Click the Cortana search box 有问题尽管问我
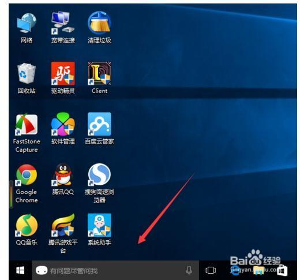Image resolution: width=300 pixels, height=280 pixels. [115, 270]
